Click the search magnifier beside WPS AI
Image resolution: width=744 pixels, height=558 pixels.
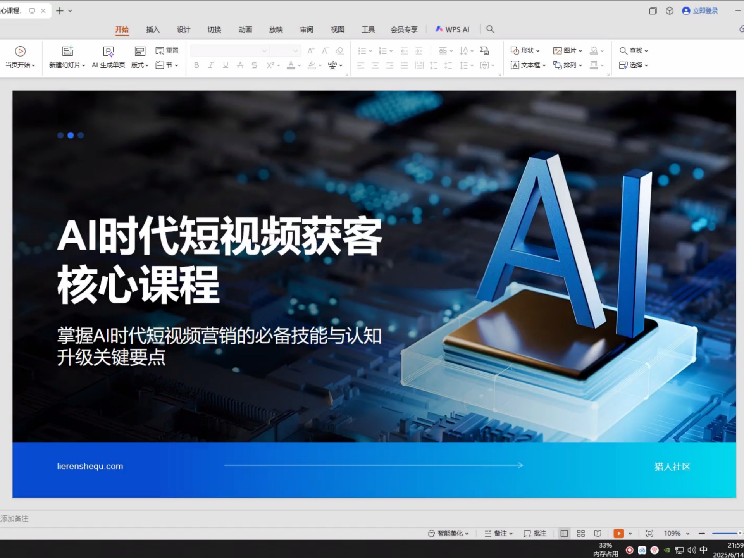click(490, 29)
